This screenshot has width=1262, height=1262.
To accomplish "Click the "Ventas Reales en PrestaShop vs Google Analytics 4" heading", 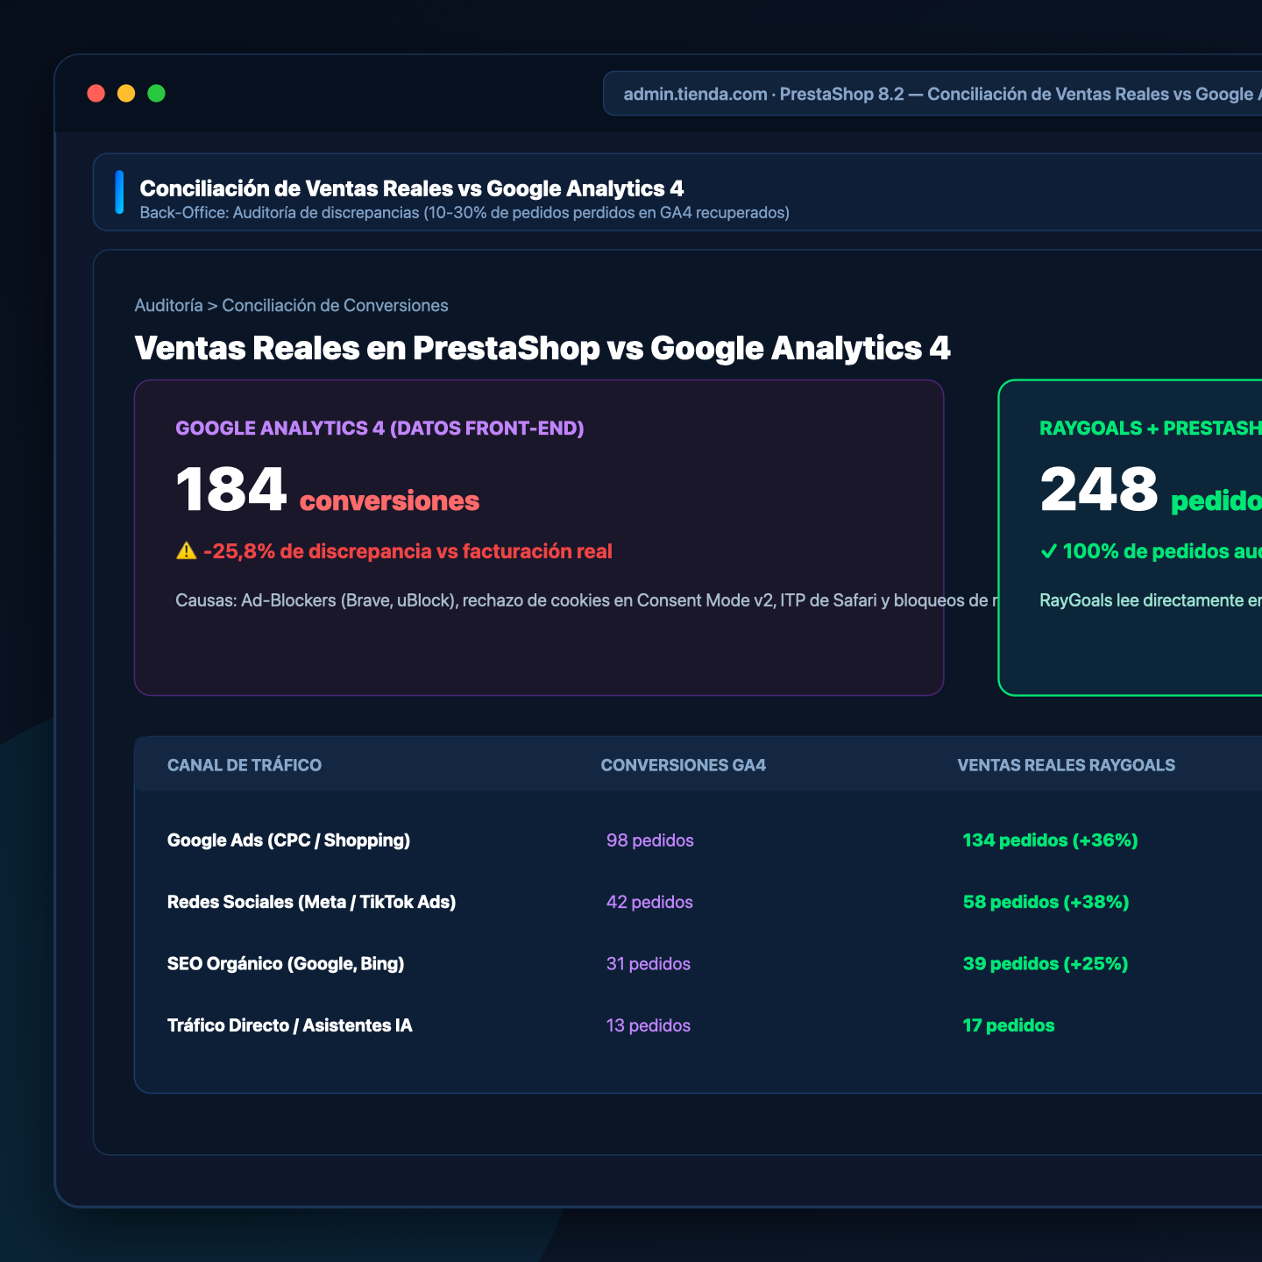I will [x=542, y=348].
